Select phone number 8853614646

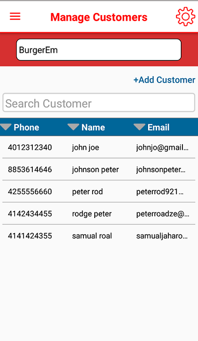[x=30, y=169]
